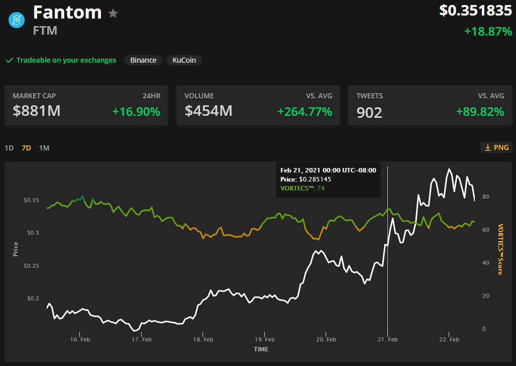This screenshot has width=516, height=366.
Task: Download the chart as PNG
Action: 496,148
